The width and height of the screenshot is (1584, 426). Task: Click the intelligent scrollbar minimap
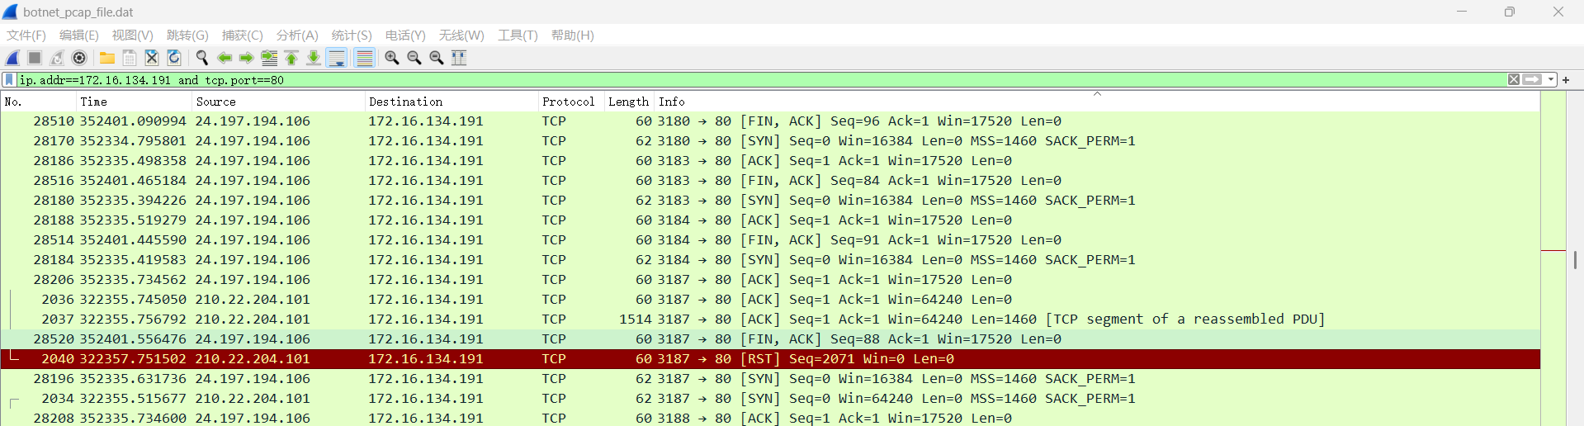tap(1553, 259)
